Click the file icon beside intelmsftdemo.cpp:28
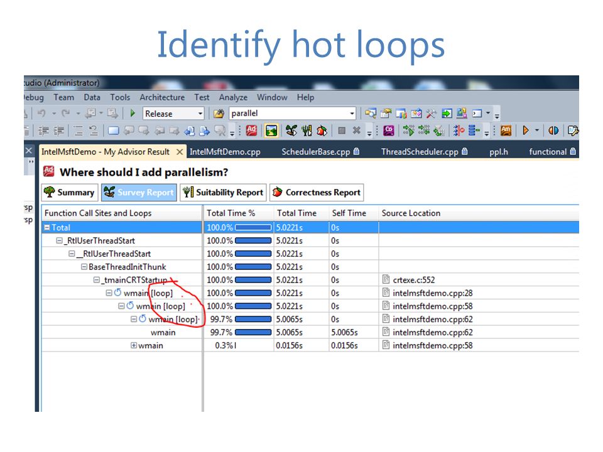This screenshot has height=452, width=603. pos(386,293)
